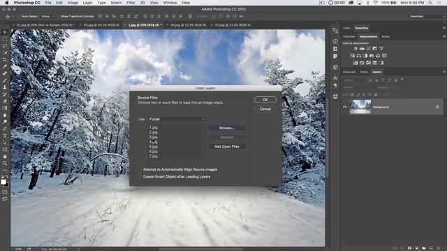Image resolution: width=447 pixels, height=251 pixels.
Task: Add an Exposure adjustment
Action: (375, 48)
